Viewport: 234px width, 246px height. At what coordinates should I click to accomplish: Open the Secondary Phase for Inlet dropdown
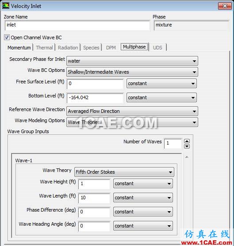132,61
